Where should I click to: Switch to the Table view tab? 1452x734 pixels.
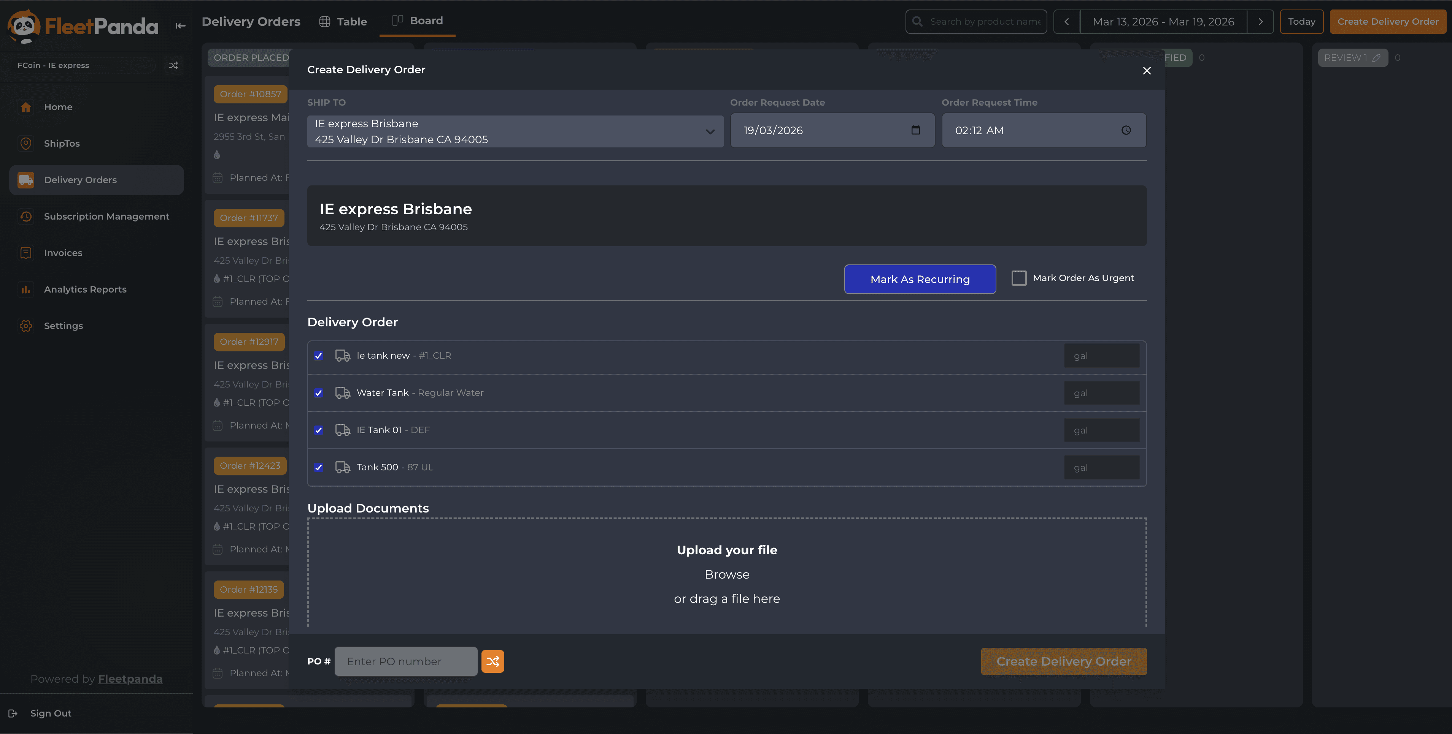(343, 22)
